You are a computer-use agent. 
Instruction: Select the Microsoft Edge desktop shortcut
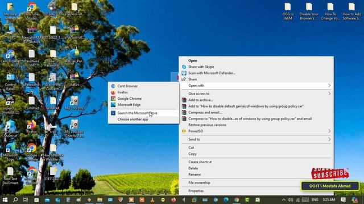(x=10, y=152)
